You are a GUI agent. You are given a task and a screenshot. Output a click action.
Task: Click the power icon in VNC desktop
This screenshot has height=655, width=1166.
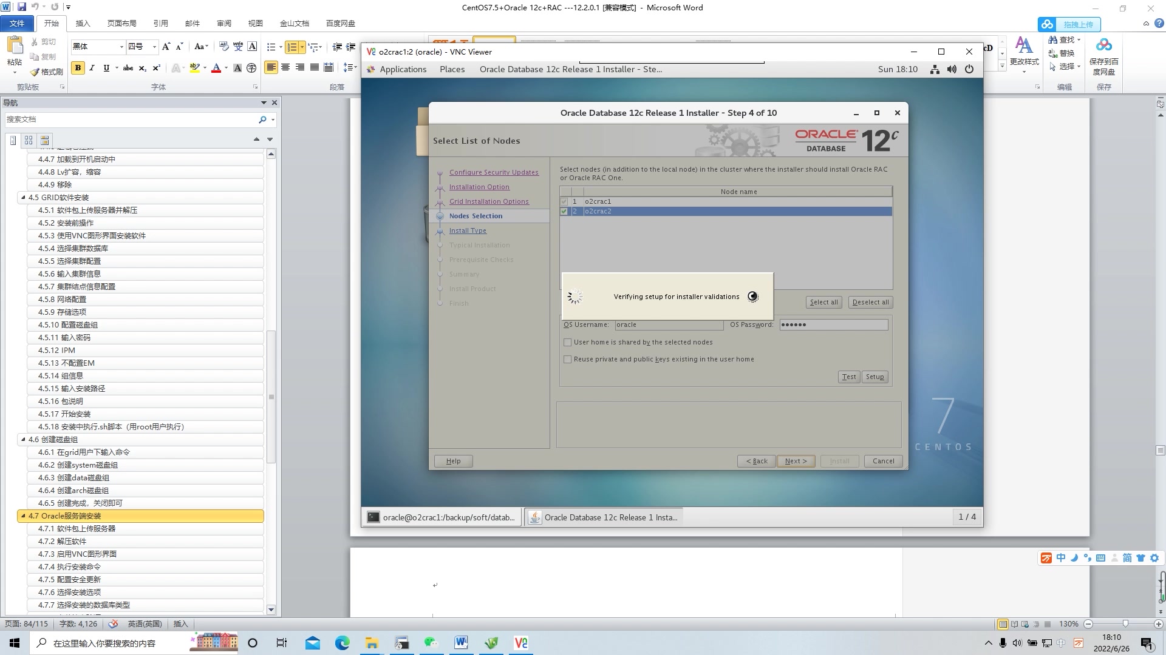click(x=969, y=69)
